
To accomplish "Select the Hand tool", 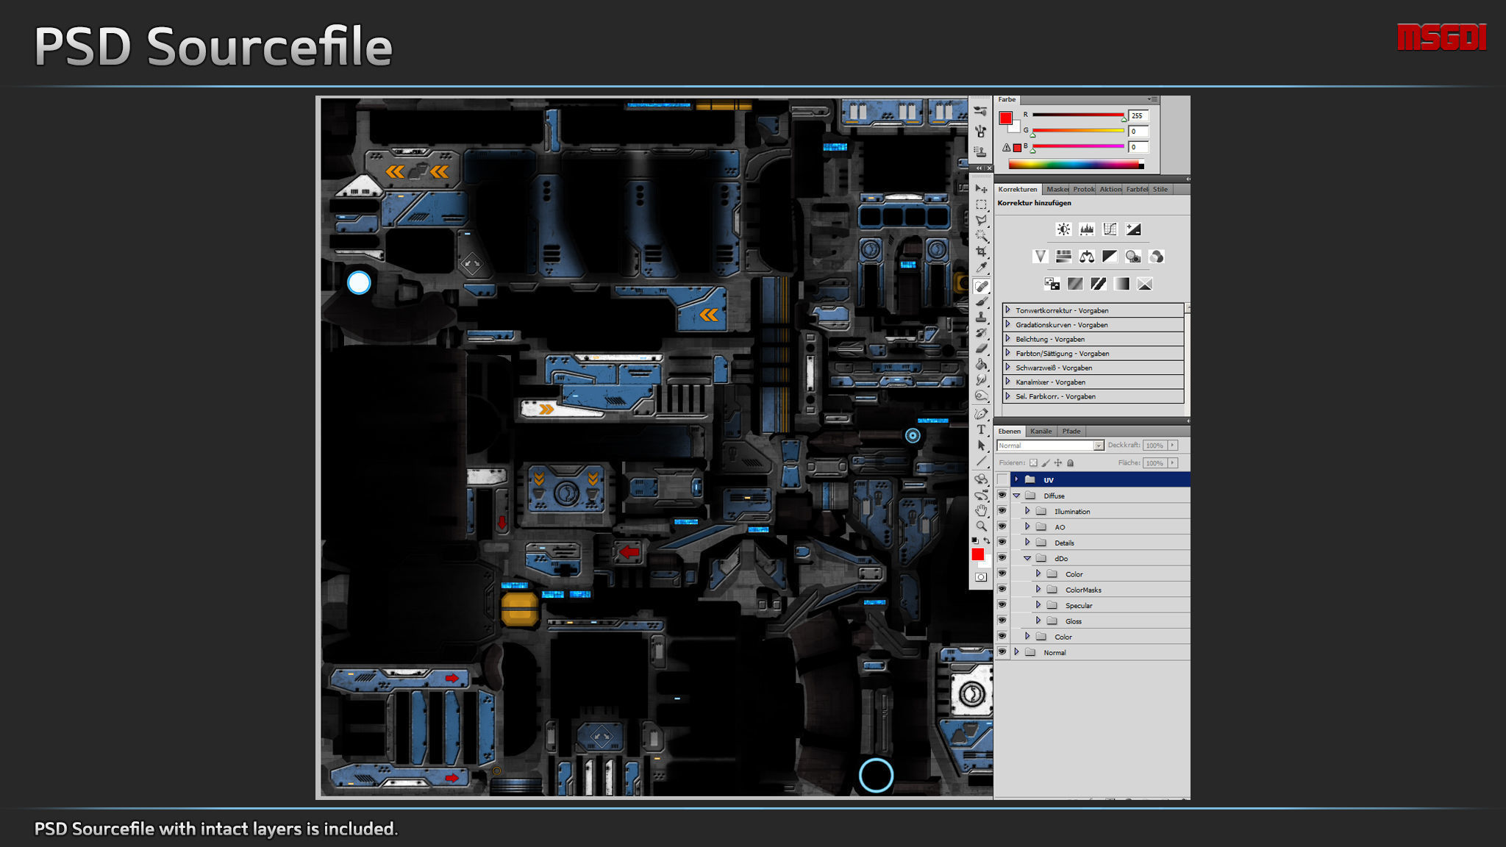I will (x=981, y=510).
